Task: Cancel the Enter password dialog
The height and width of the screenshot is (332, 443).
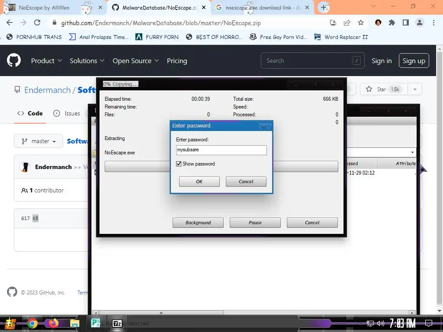Action: [246, 182]
